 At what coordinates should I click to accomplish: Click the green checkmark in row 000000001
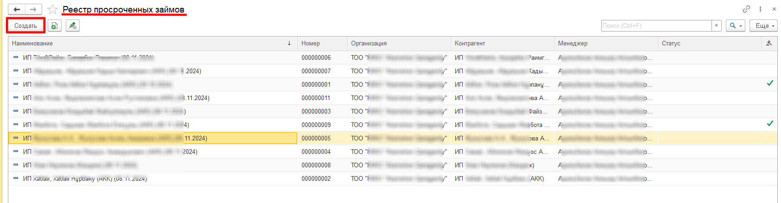(770, 83)
